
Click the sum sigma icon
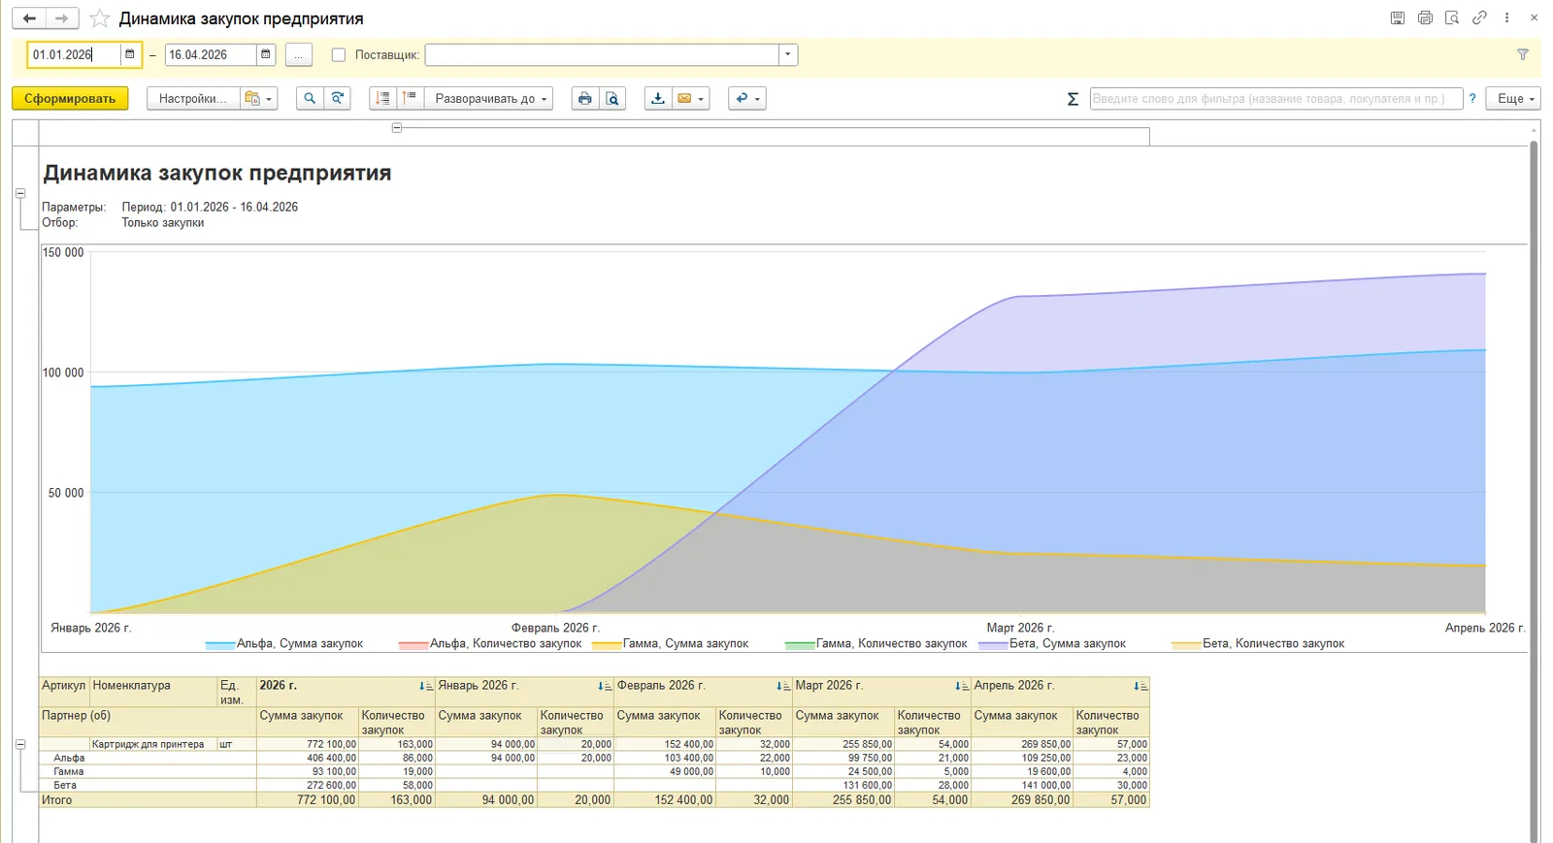pos(1073,99)
